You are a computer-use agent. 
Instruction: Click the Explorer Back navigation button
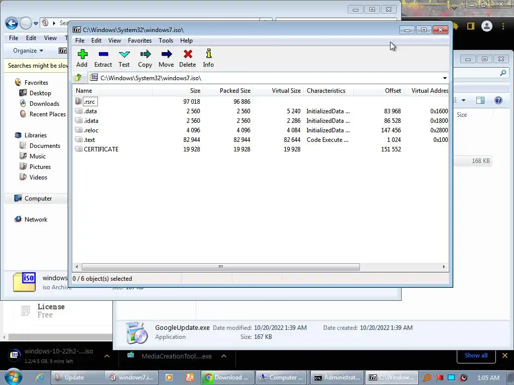tap(12, 23)
